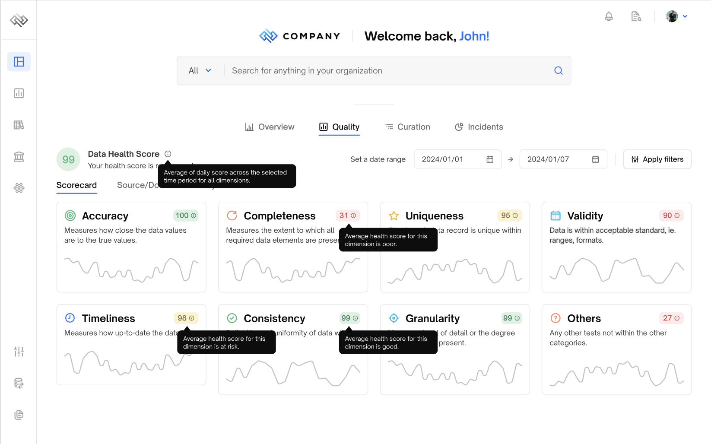
Task: Click the notifications bell icon
Action: [x=609, y=16]
